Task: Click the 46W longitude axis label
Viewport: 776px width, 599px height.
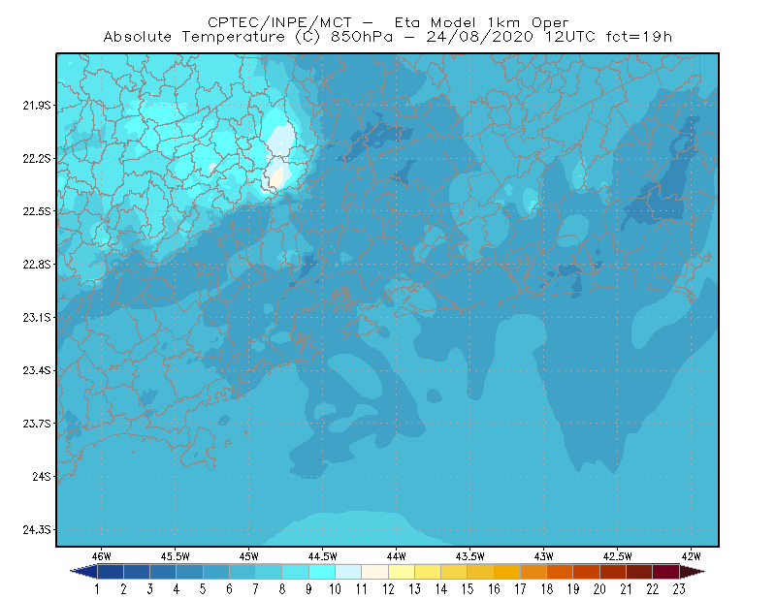Action: (x=102, y=556)
